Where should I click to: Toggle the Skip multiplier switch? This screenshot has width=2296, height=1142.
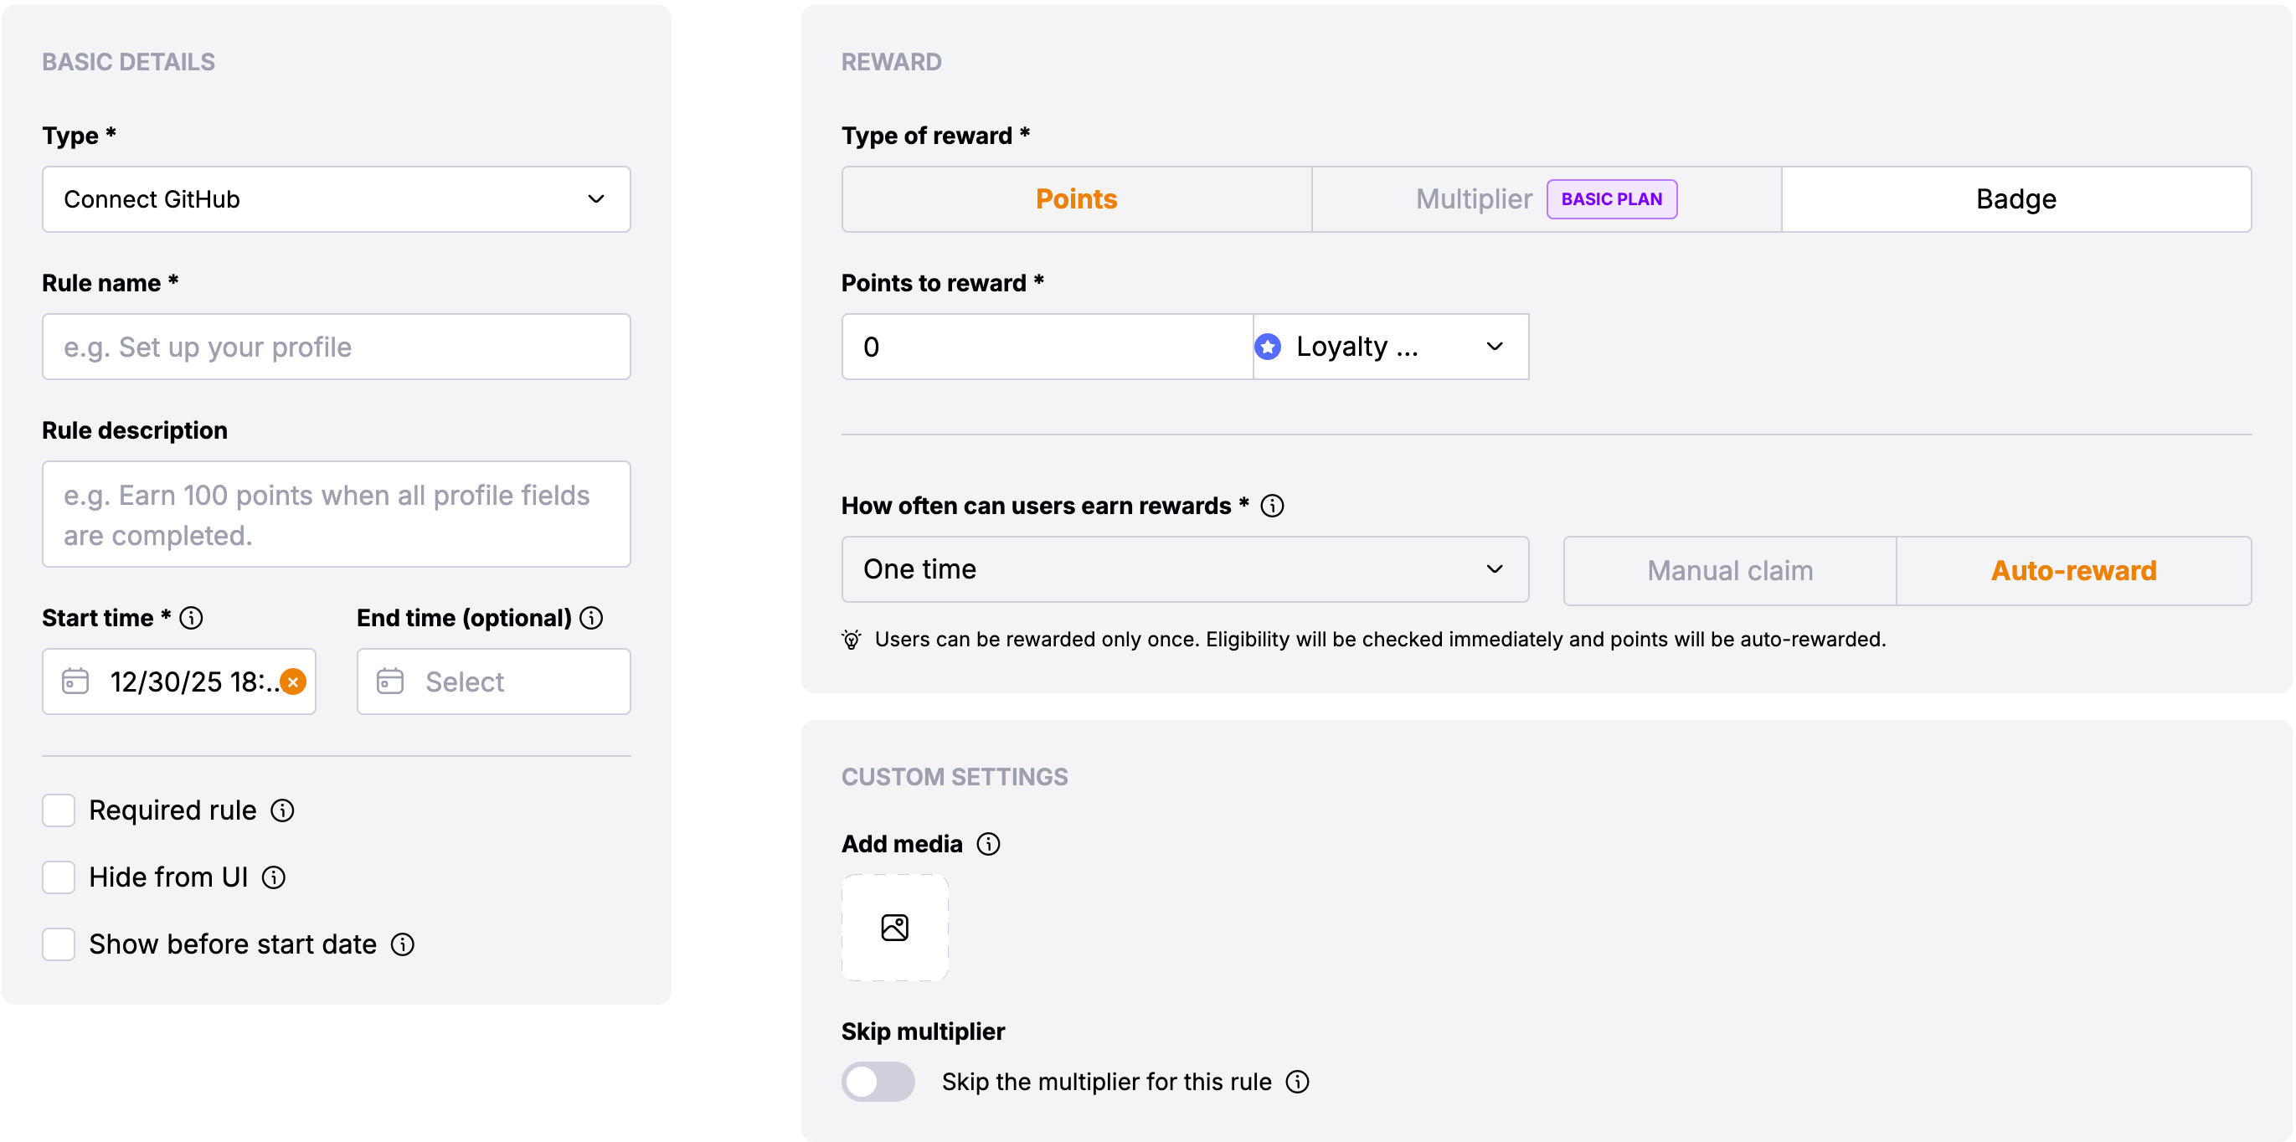[x=878, y=1082]
